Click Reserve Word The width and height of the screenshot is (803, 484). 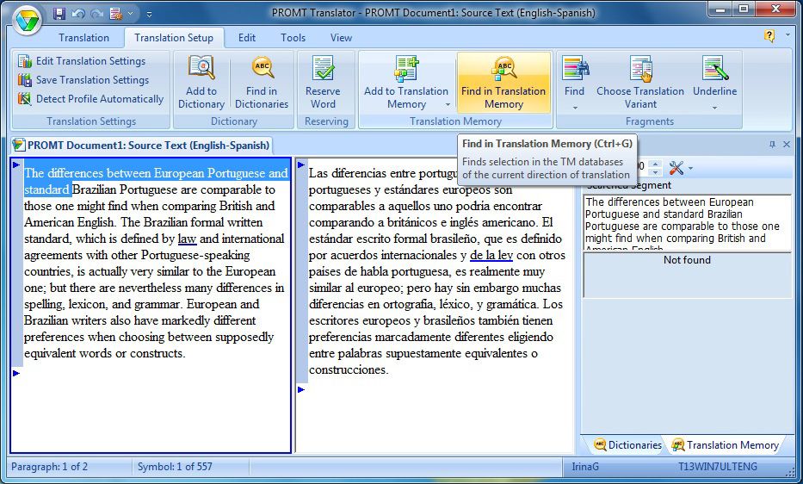coord(323,82)
